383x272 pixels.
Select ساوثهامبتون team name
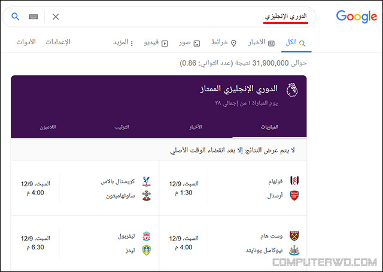pos(120,196)
